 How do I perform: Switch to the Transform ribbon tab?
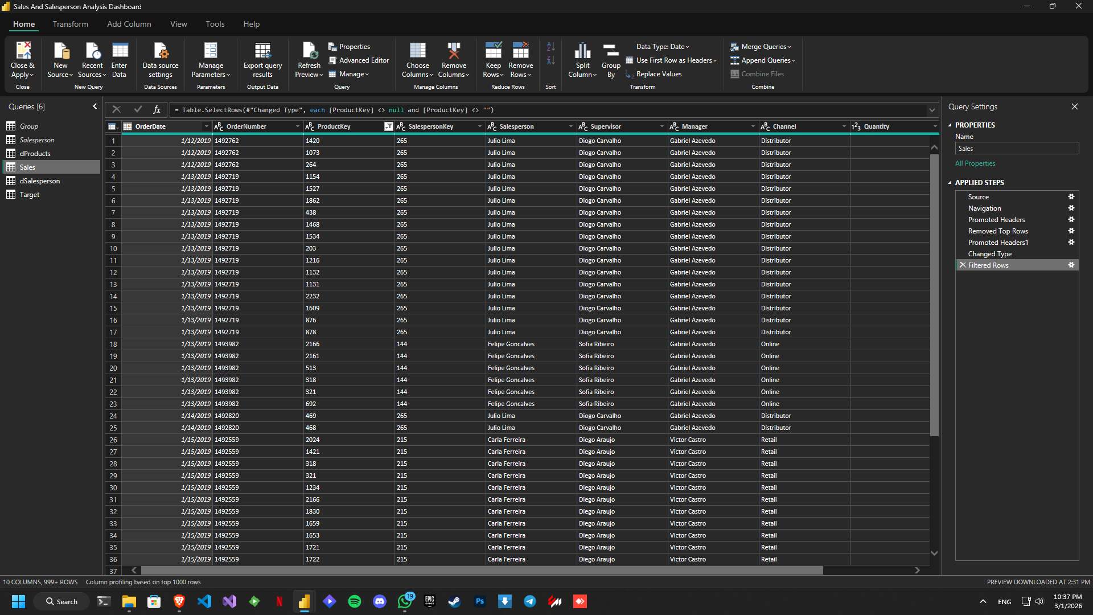(70, 24)
